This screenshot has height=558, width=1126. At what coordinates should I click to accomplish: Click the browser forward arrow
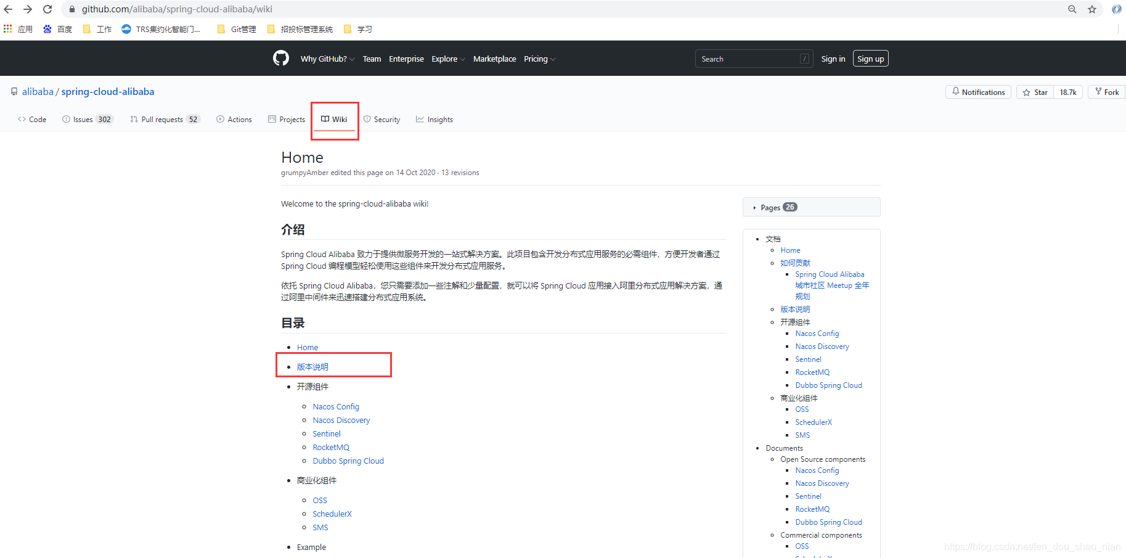point(28,9)
